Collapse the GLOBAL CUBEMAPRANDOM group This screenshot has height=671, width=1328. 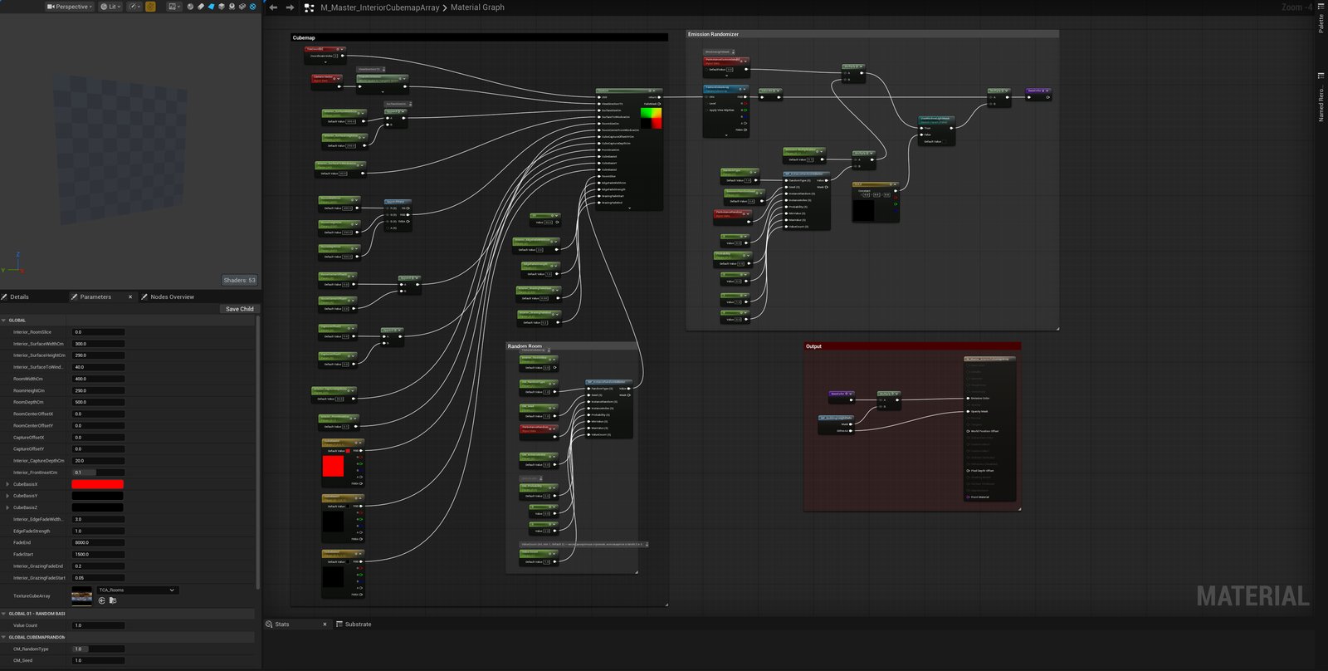(4, 637)
